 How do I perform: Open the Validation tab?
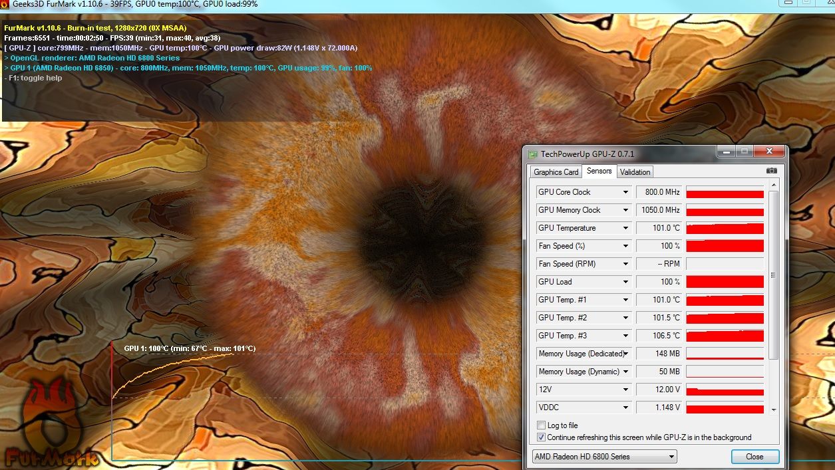click(x=635, y=172)
